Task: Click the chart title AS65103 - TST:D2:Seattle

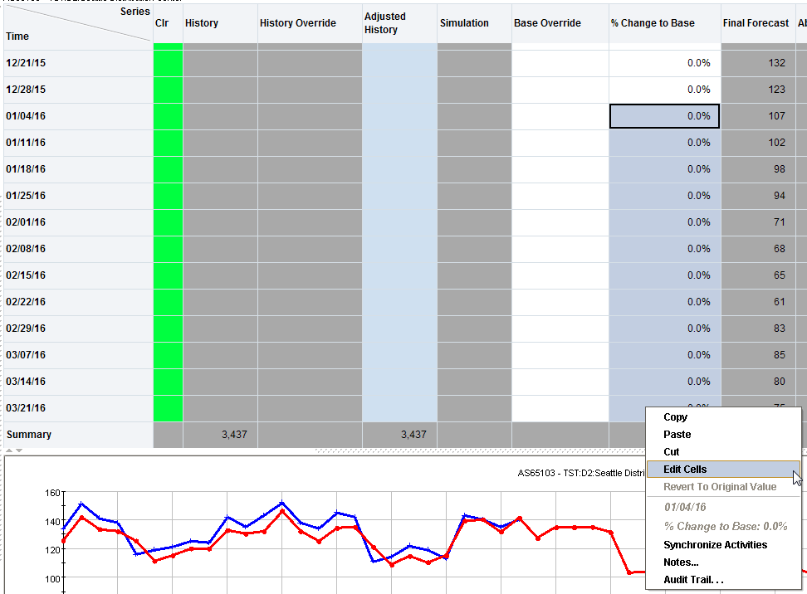Action: click(x=580, y=473)
